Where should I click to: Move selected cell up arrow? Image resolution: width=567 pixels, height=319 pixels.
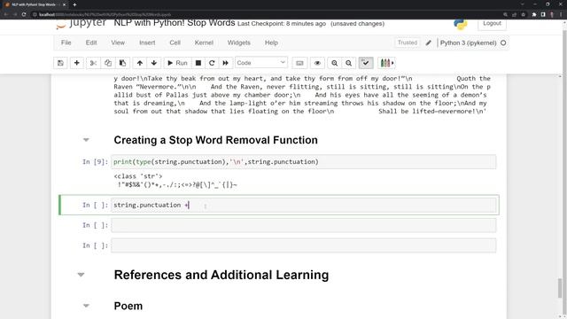(140, 63)
